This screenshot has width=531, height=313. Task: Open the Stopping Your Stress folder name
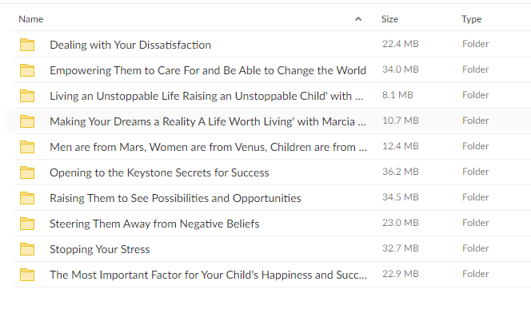(x=99, y=249)
